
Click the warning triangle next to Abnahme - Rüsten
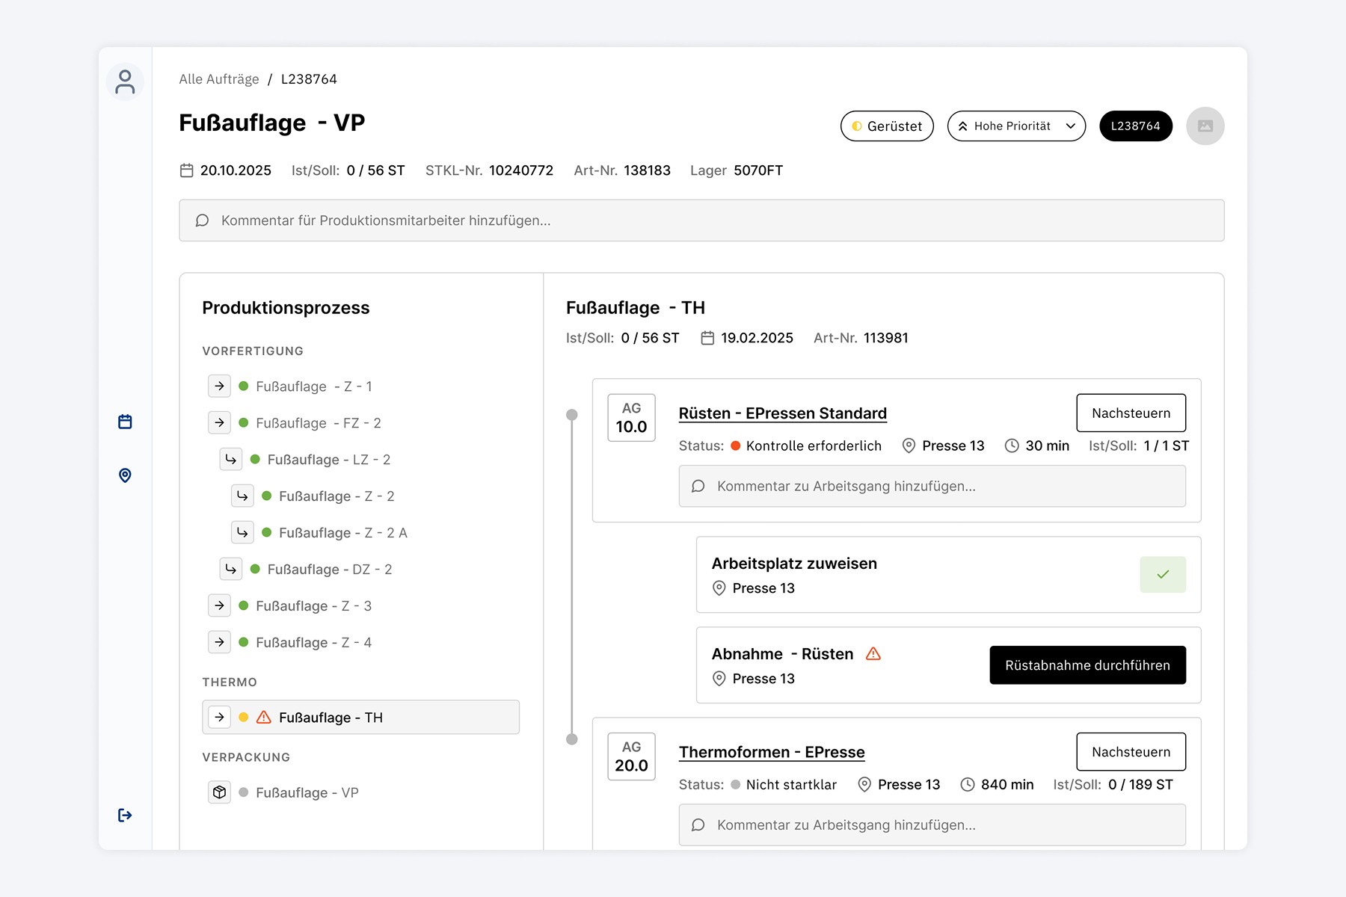(873, 654)
